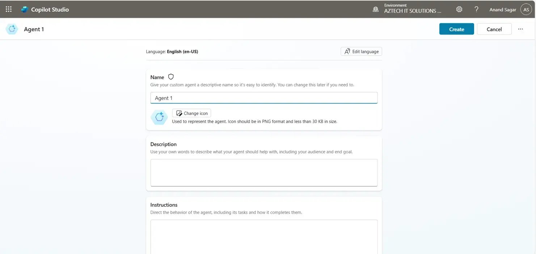The image size is (536, 254).
Task: Click the Anand Sagar account name
Action: [x=502, y=10]
